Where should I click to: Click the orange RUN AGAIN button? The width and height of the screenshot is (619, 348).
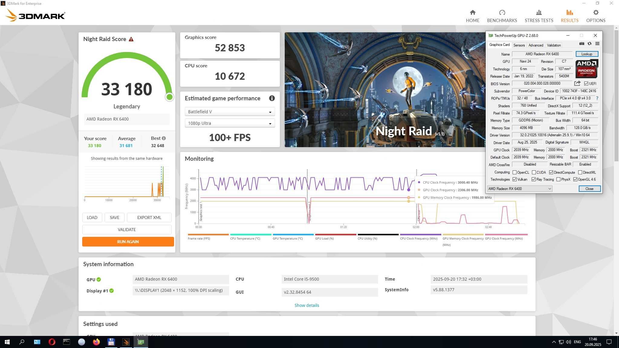pyautogui.click(x=128, y=242)
